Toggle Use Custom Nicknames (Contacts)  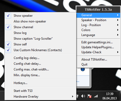pyautogui.click(x=40, y=50)
